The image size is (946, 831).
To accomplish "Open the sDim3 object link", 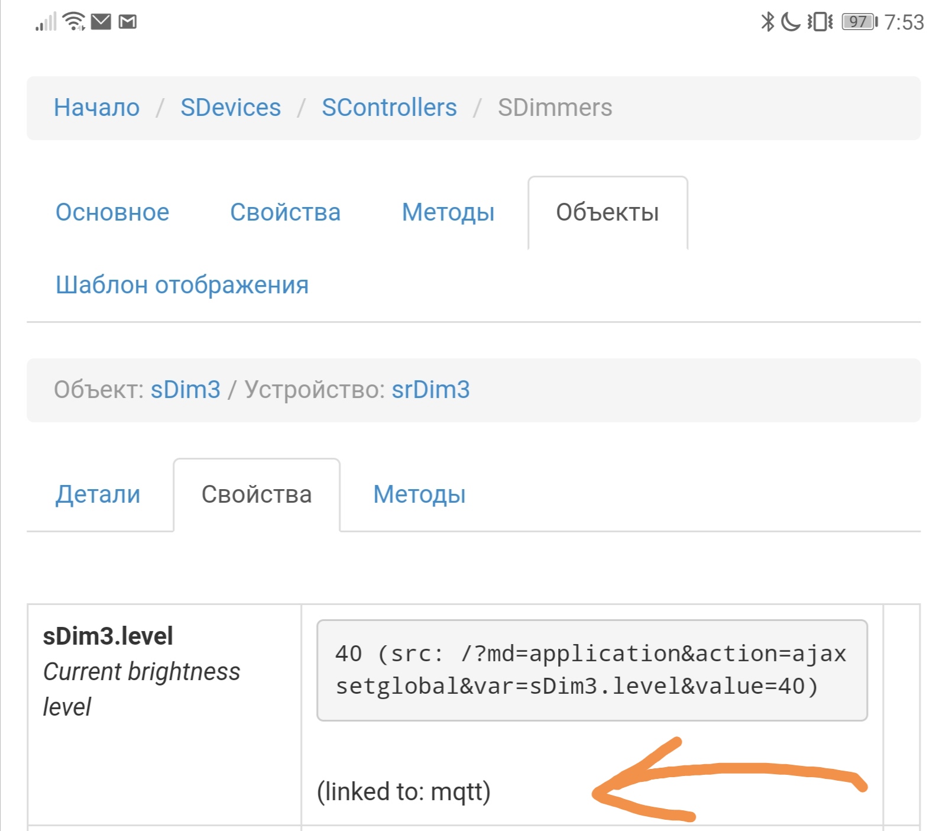I will click(x=186, y=390).
